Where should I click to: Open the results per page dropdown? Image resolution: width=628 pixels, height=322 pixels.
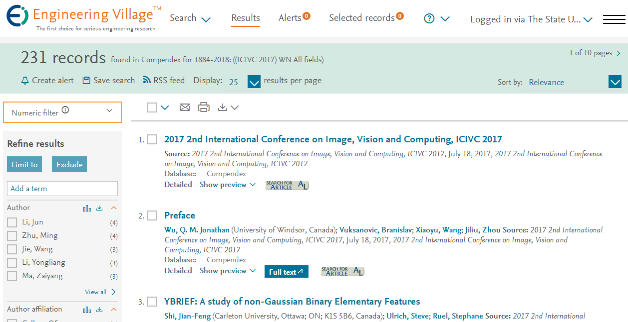pyautogui.click(x=254, y=82)
